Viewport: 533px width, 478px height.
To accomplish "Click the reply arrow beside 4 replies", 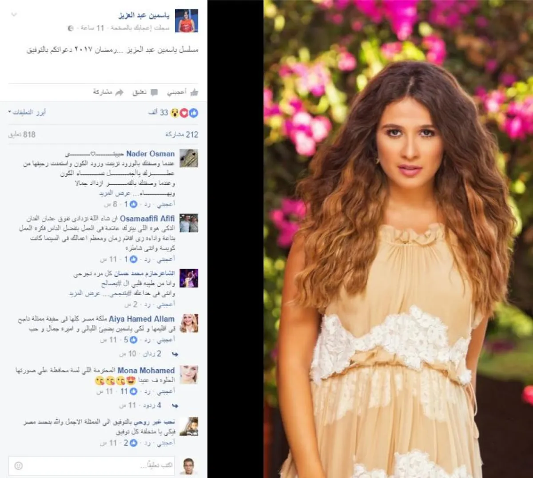I will tap(175, 406).
